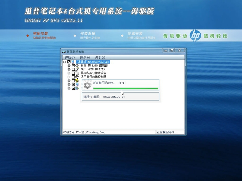
Task: Select the 端口 (COM 和 LPT) row
Action: pyautogui.click(x=93, y=69)
